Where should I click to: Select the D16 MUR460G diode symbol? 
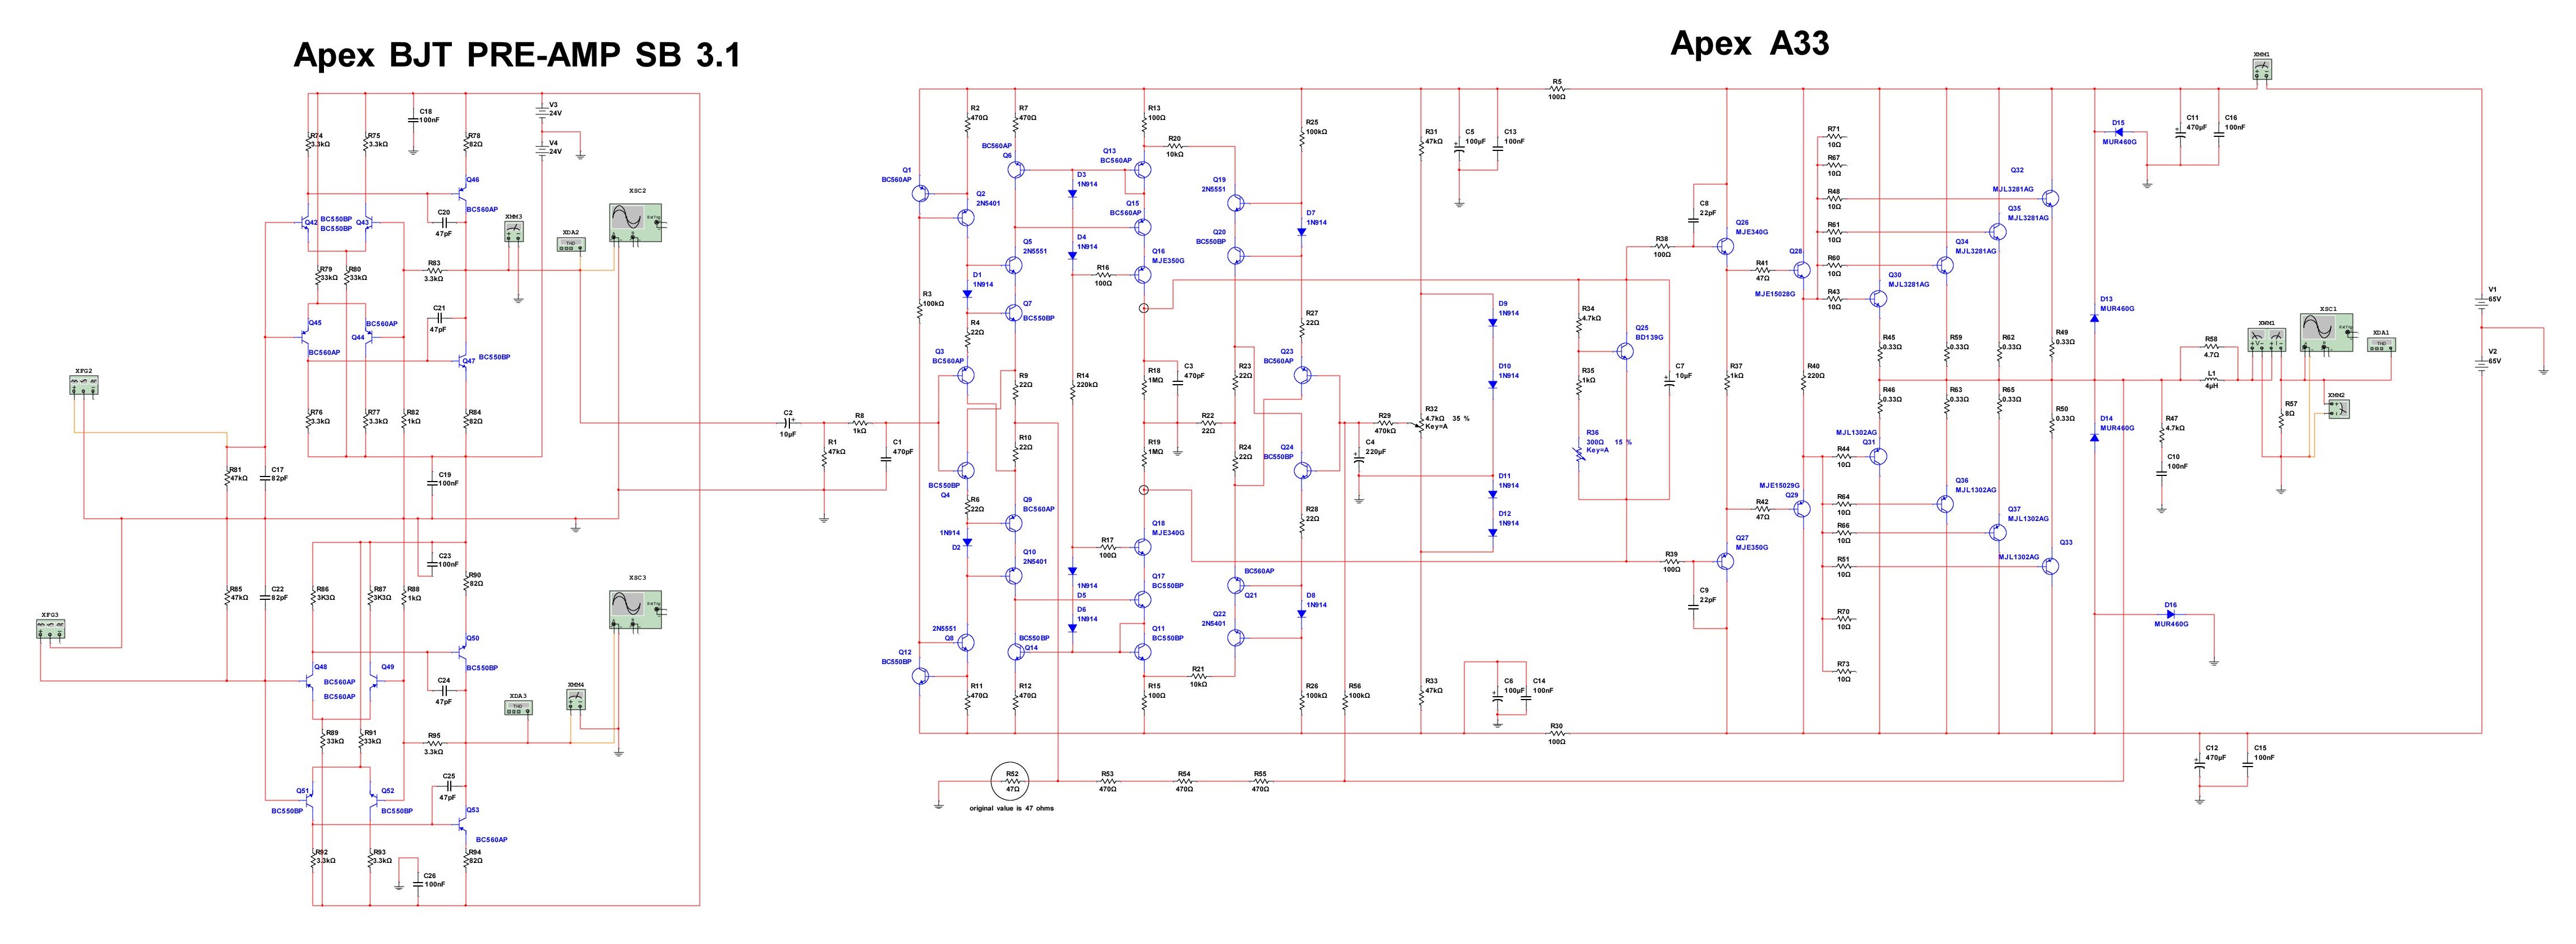2171,614
